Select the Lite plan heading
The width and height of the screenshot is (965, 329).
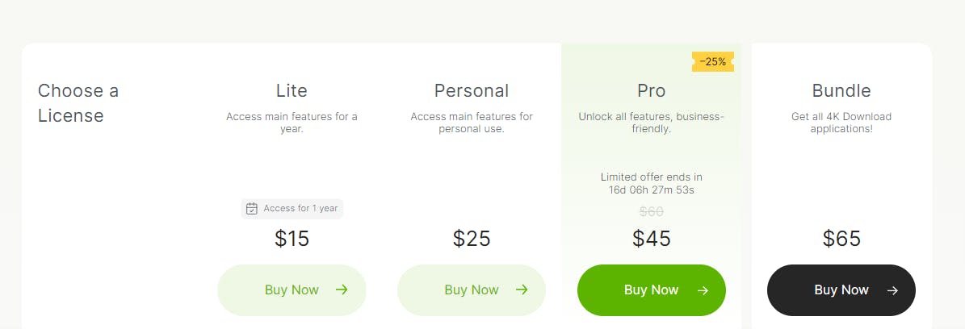[x=292, y=90]
